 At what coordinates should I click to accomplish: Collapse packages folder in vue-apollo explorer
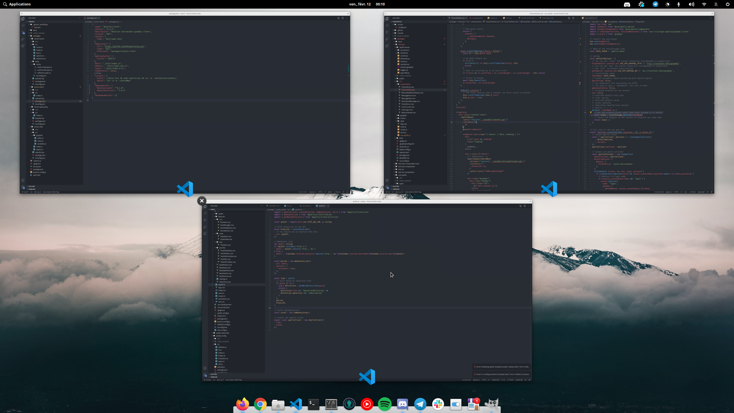click(401, 39)
